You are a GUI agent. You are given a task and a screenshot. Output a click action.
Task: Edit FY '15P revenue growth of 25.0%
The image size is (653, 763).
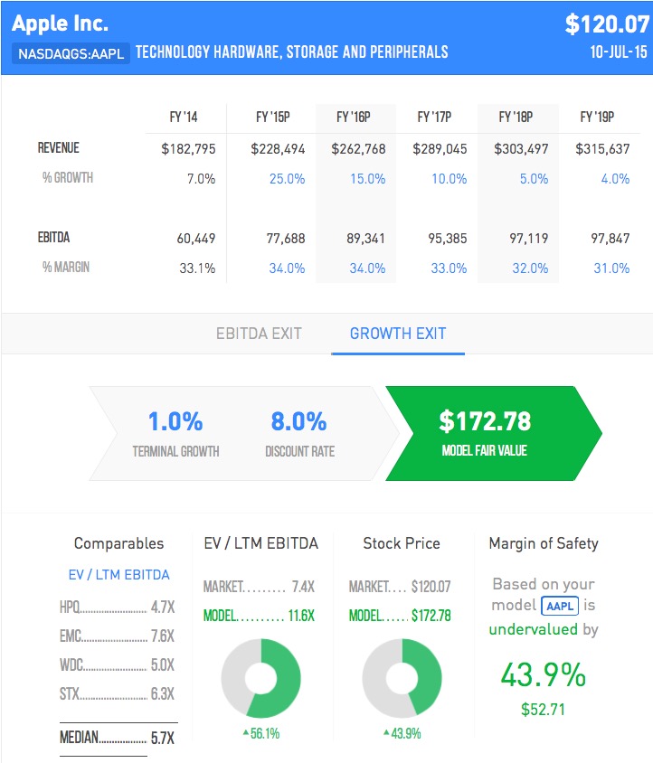coord(287,179)
